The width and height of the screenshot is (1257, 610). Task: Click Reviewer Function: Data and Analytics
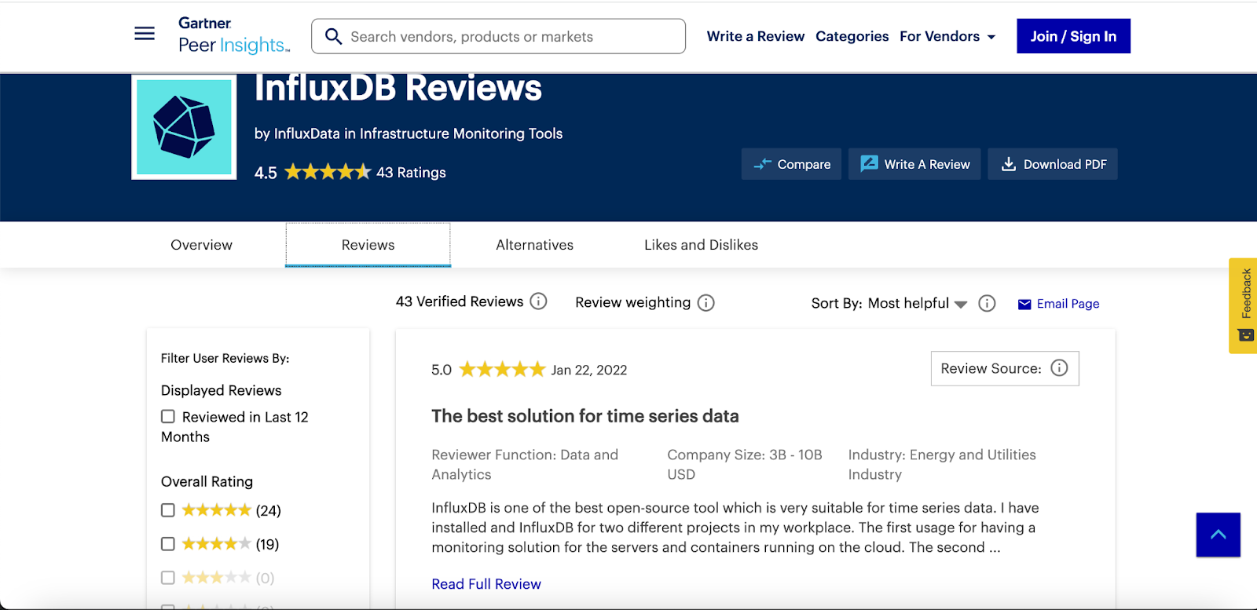(525, 465)
